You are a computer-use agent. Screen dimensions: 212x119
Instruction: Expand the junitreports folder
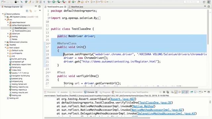point(8,53)
